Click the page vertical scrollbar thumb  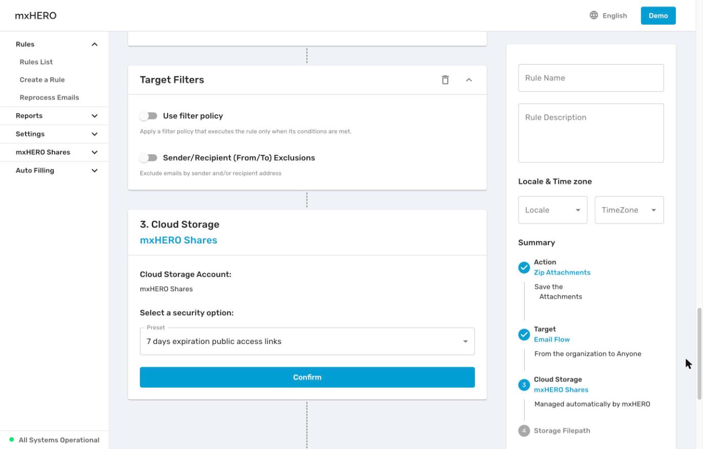pyautogui.click(x=699, y=354)
